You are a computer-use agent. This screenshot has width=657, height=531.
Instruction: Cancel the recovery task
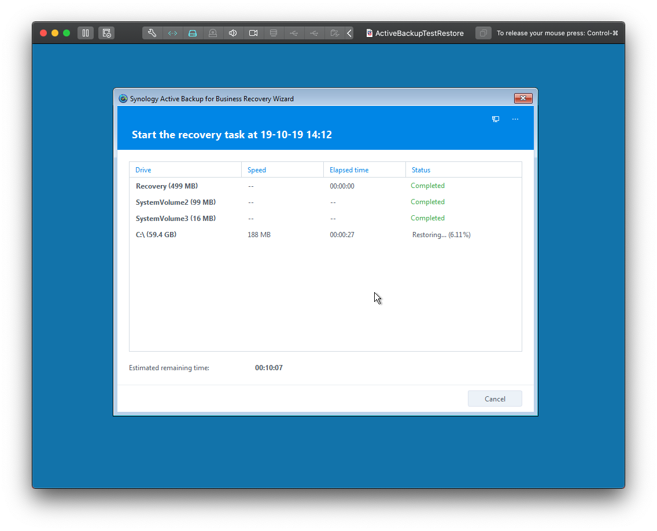click(495, 399)
